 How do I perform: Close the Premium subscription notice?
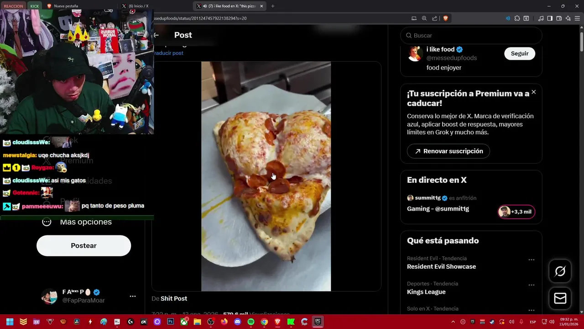533,92
